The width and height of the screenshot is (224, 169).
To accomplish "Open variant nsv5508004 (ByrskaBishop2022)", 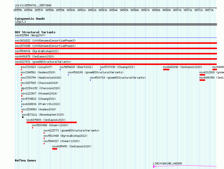I will (37, 51).
